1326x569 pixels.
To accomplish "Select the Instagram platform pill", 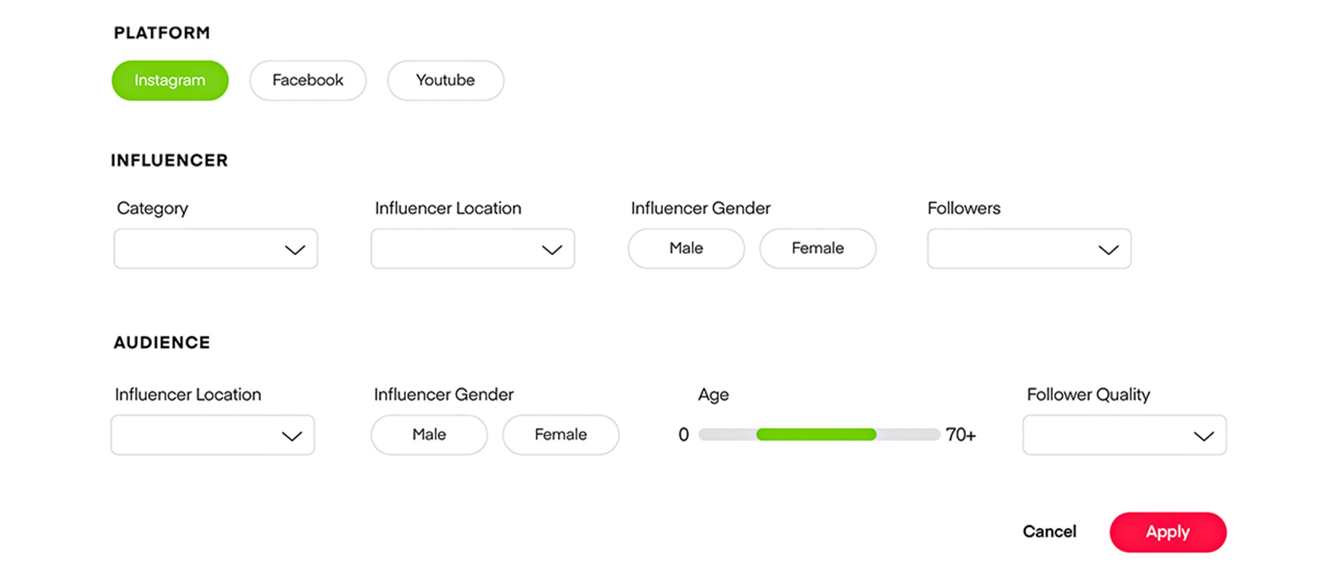I will [170, 80].
